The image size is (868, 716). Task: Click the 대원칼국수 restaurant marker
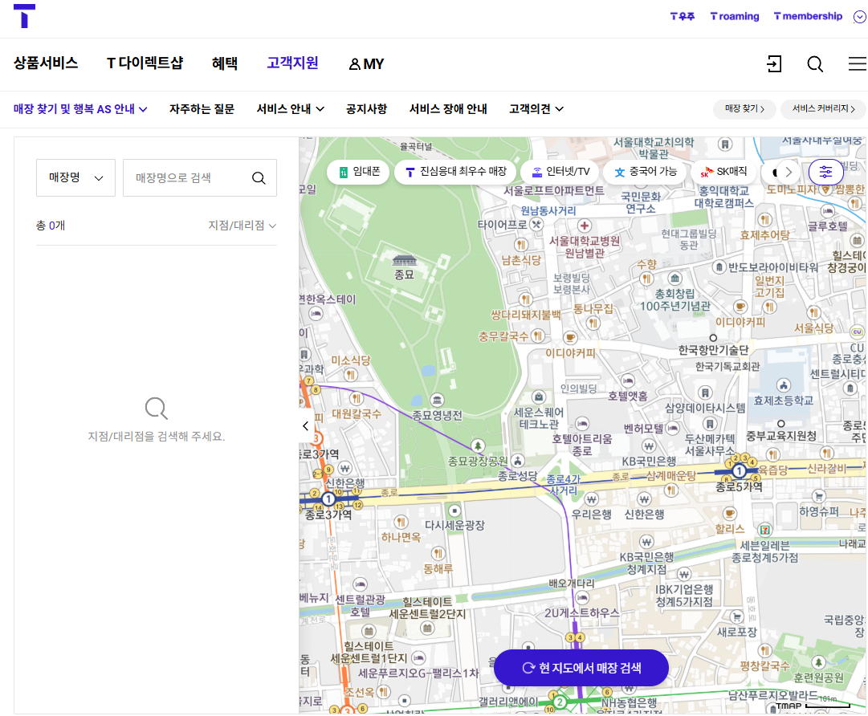[357, 398]
